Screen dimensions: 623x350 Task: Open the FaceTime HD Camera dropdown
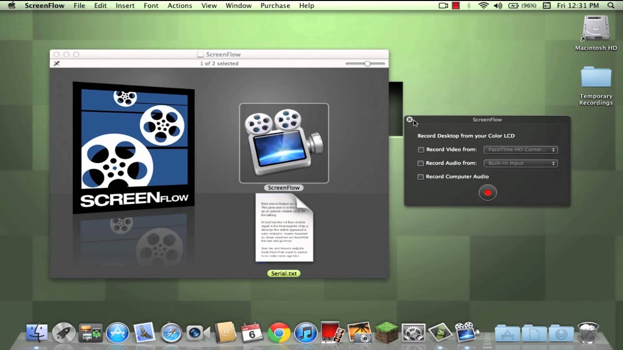(x=520, y=150)
